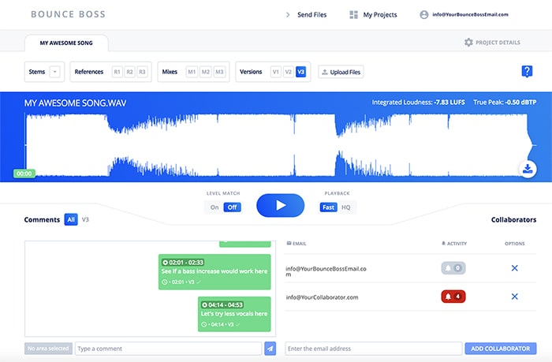Image resolution: width=552 pixels, height=362 pixels.
Task: Remove info@YourBounceBossEmail.com collaborator with X
Action: pos(514,268)
